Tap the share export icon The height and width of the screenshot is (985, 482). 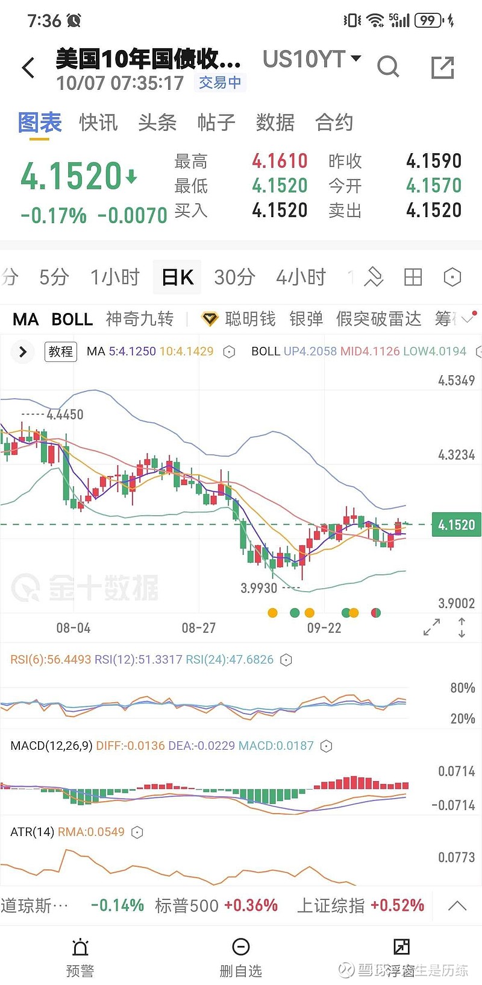pos(442,68)
